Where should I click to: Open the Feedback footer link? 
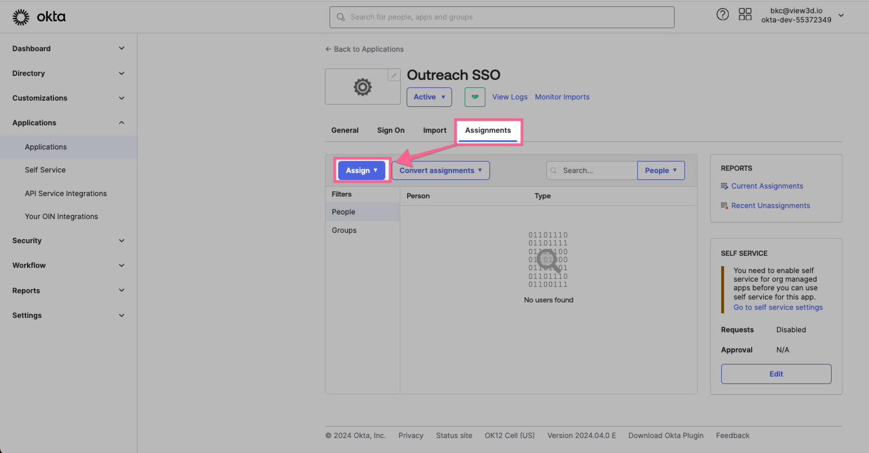coord(733,436)
